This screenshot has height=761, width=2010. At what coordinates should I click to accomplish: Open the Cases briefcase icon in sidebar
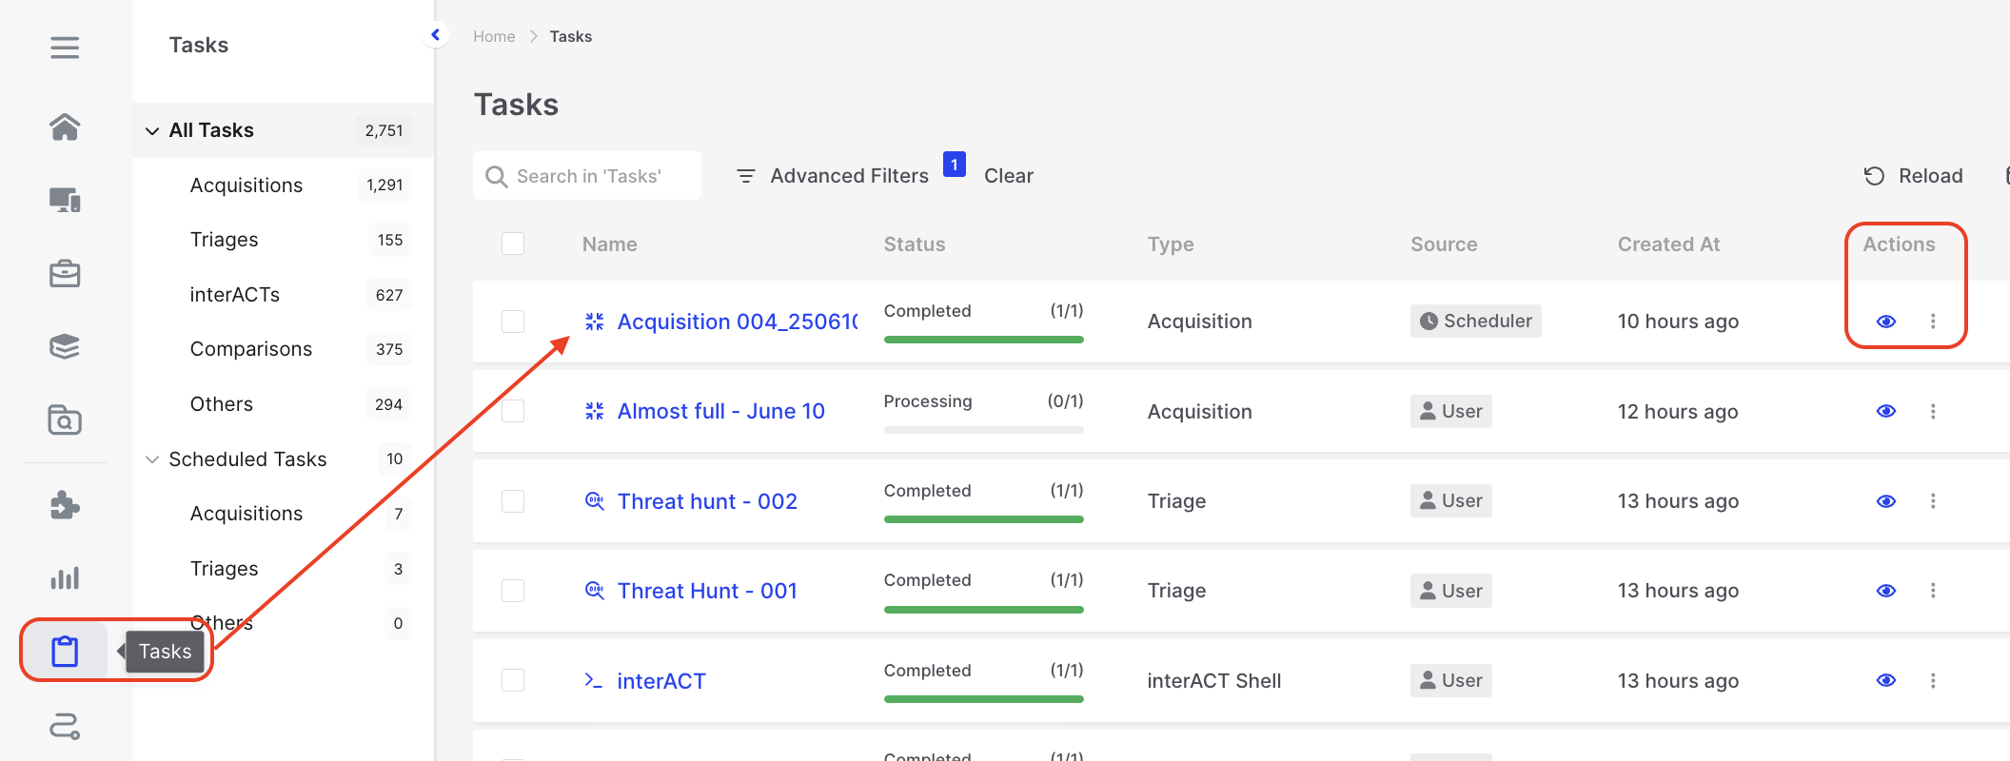(65, 274)
